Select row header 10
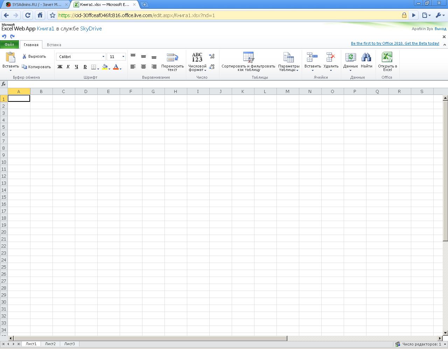448x349 pixels. click(4, 162)
